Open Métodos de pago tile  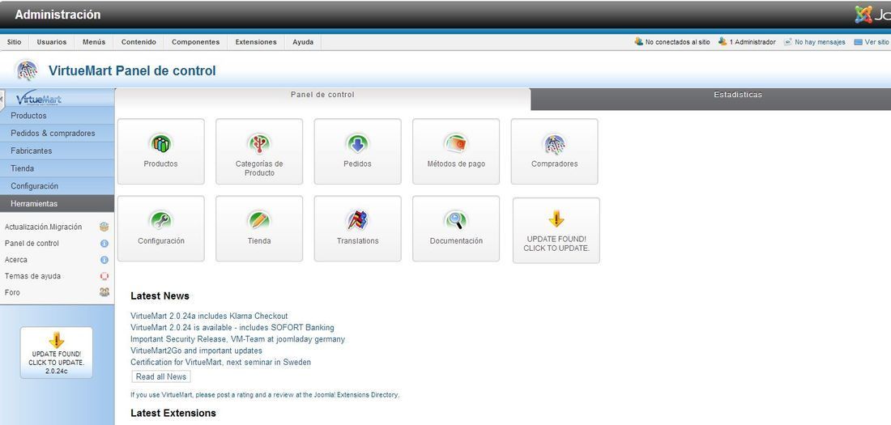[x=456, y=151]
